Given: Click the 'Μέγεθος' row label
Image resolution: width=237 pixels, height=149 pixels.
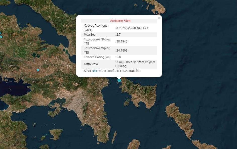Looking at the screenshot, I should [90, 35].
